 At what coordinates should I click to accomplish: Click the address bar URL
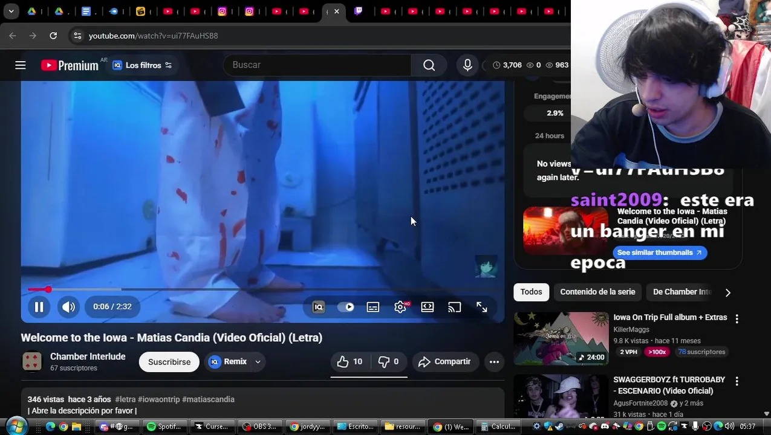pyautogui.click(x=153, y=36)
